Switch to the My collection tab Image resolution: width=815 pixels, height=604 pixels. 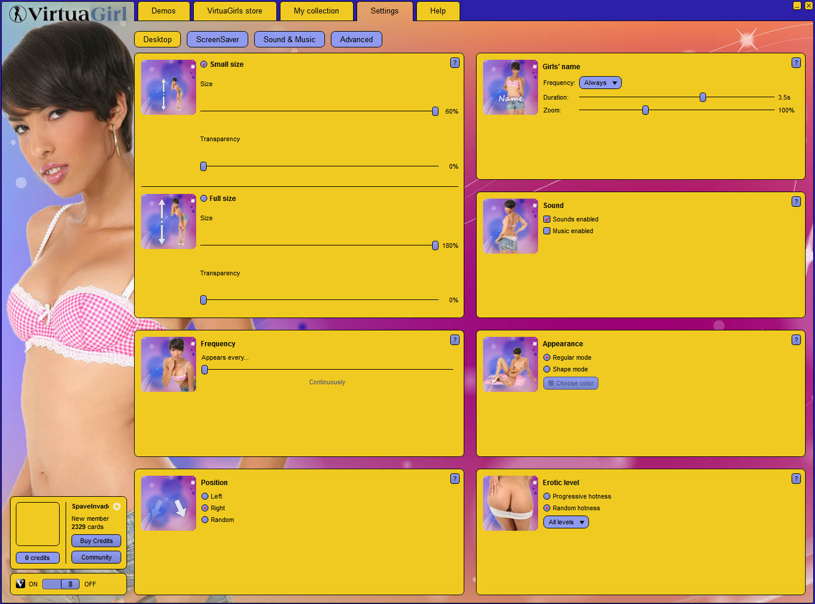(x=316, y=11)
